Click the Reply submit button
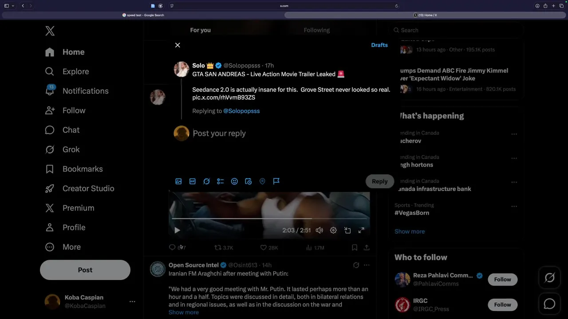 pos(379,181)
